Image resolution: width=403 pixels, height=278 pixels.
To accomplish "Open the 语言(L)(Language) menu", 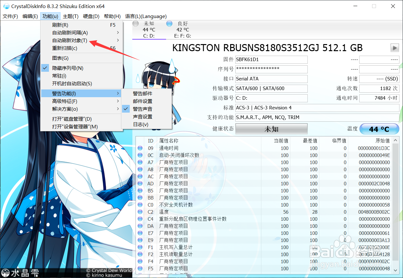I will (146, 16).
